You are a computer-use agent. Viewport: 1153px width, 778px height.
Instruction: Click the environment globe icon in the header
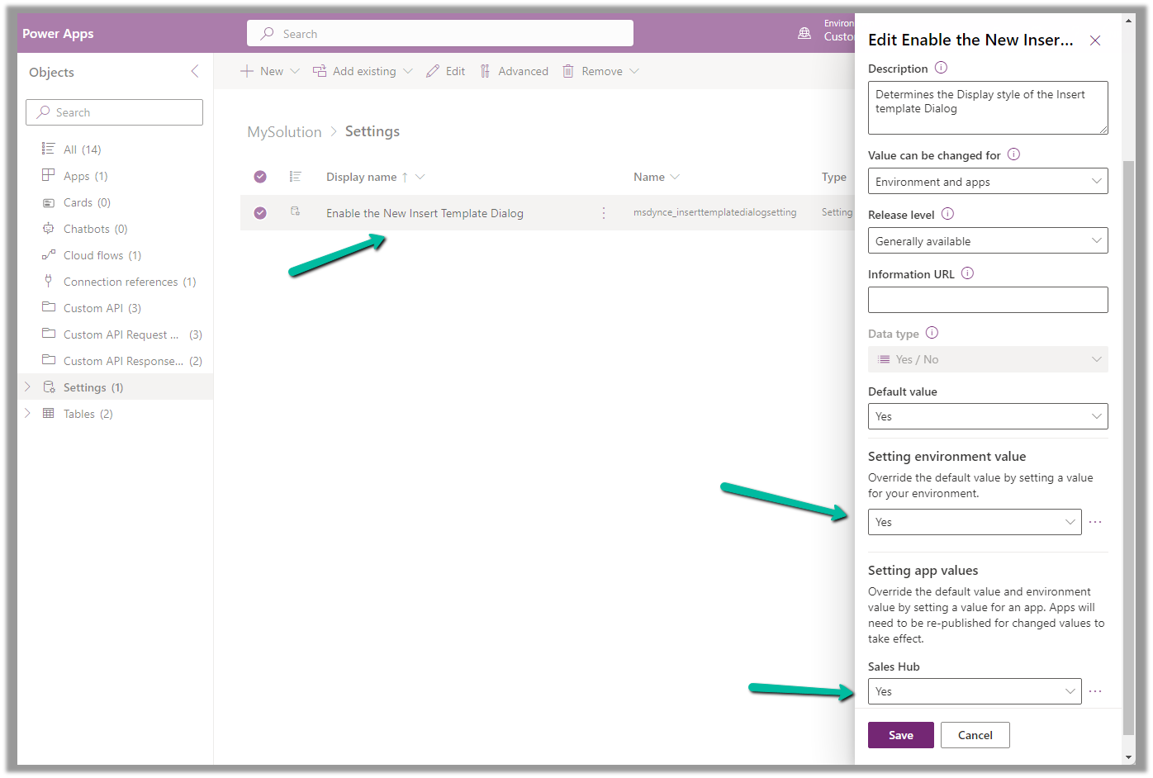tap(804, 34)
